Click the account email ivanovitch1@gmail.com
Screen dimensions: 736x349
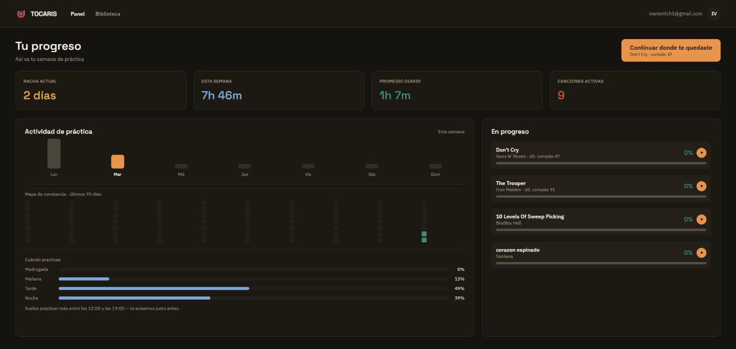pyautogui.click(x=675, y=14)
